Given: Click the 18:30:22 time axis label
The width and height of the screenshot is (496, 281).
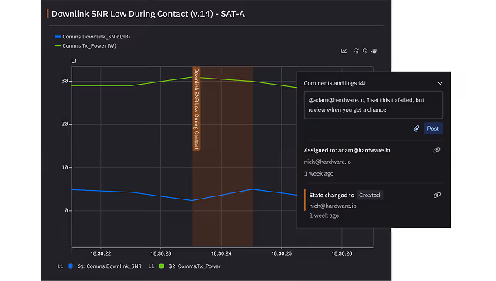Looking at the screenshot, I should (101, 253).
